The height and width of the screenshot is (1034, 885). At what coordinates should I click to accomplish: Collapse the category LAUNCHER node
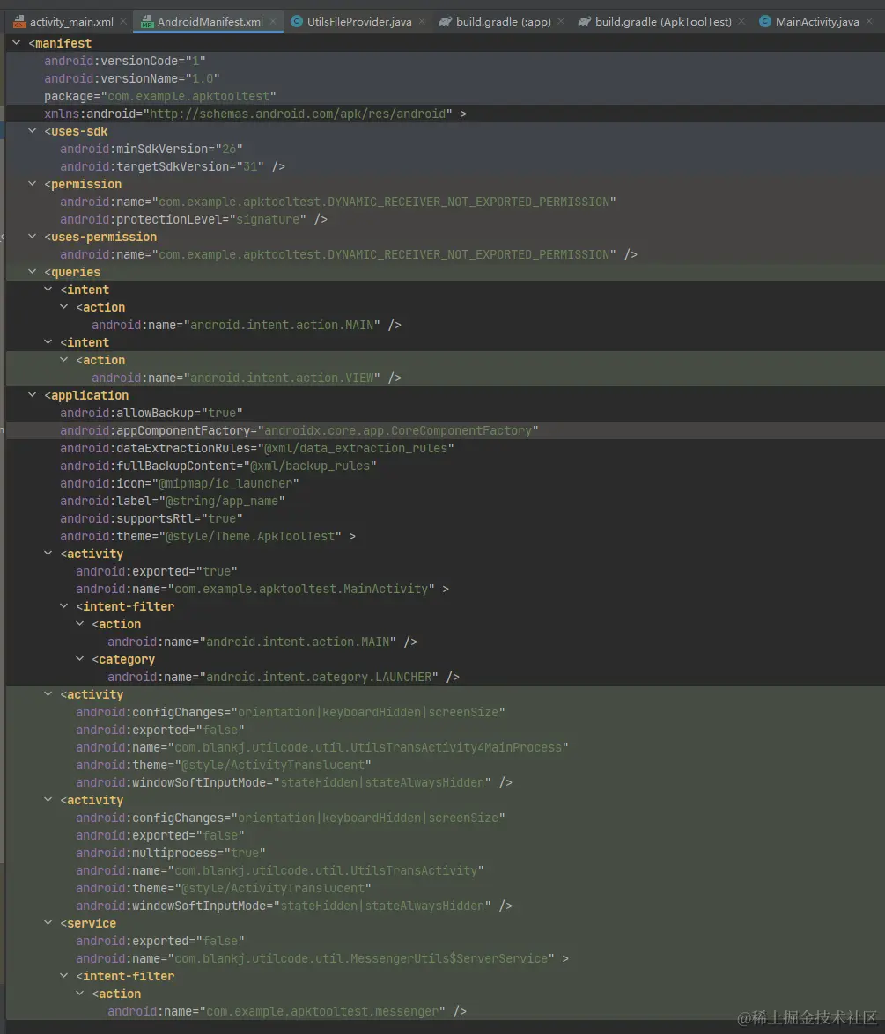[80, 659]
